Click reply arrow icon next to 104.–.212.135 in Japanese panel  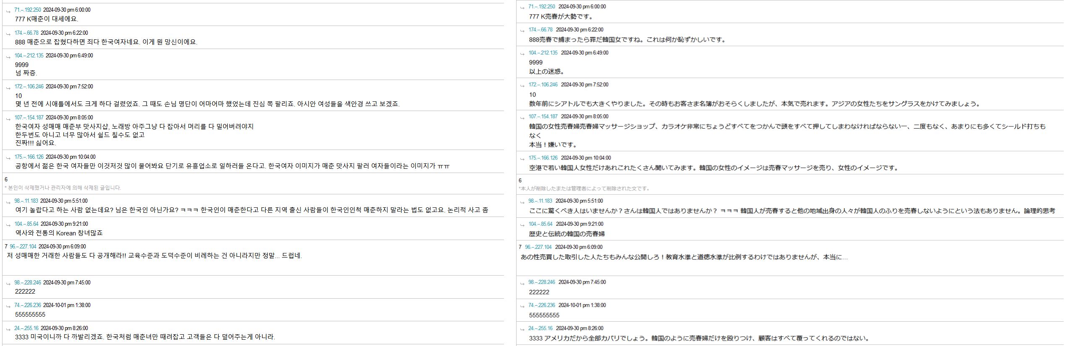click(522, 54)
